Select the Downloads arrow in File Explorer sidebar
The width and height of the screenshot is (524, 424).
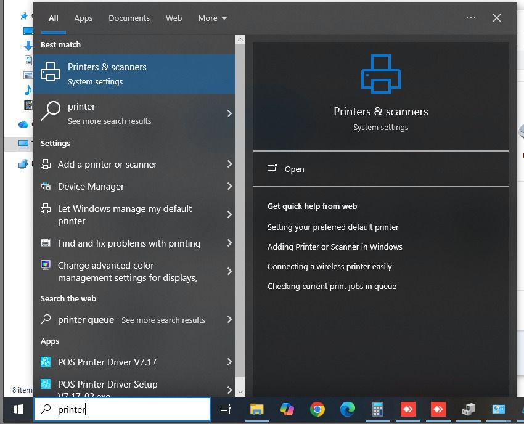[x=28, y=45]
